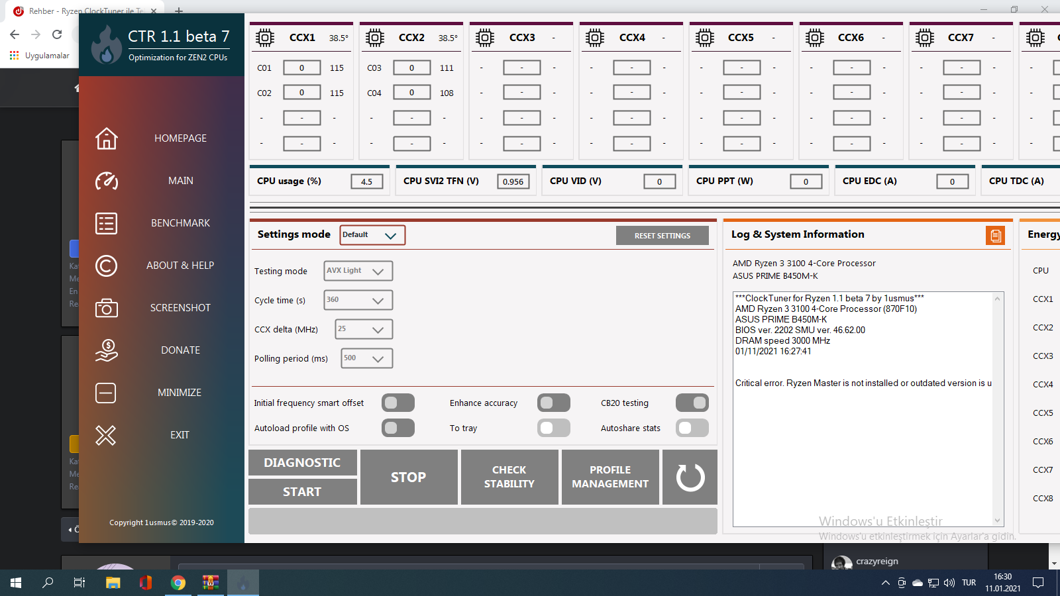This screenshot has width=1060, height=596.
Task: Click the volume icon in system tray
Action: [949, 583]
